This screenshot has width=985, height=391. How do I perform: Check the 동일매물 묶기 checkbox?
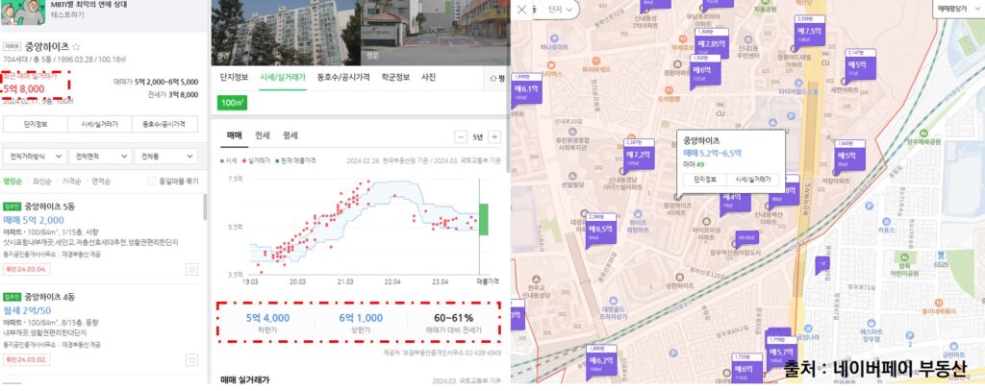point(151,182)
